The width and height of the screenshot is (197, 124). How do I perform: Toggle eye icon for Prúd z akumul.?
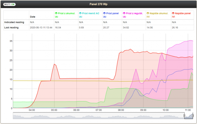pos(56,13)
